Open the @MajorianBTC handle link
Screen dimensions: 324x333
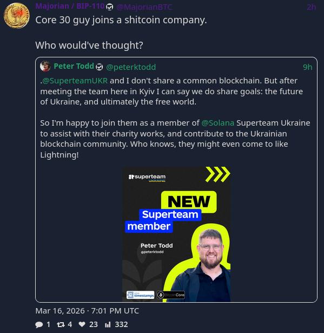[x=144, y=7]
